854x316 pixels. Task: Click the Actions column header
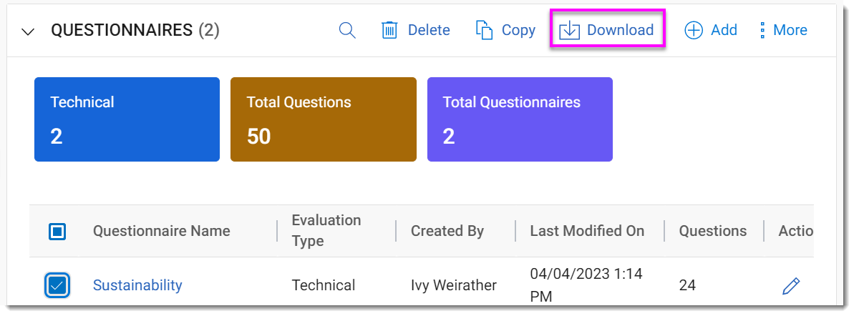pyautogui.click(x=795, y=231)
